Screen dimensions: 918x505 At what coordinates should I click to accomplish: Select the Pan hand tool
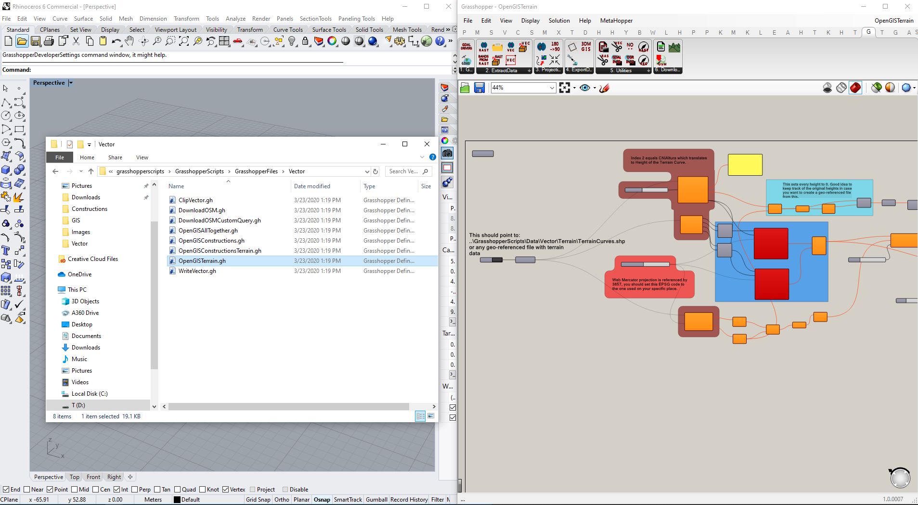point(129,41)
